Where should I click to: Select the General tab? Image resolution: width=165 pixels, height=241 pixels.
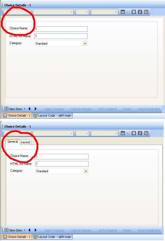[13, 142]
